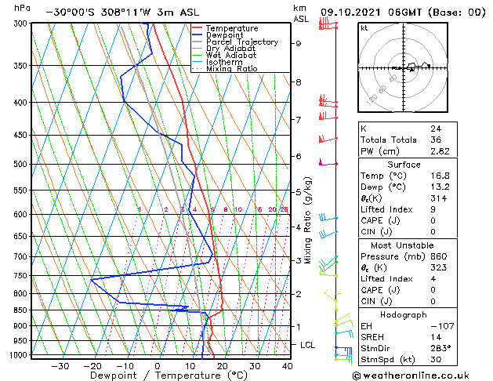Viewport: 493px width, 381px height.
Task: Click the StmDir value 283°
Action: pyautogui.click(x=440, y=348)
